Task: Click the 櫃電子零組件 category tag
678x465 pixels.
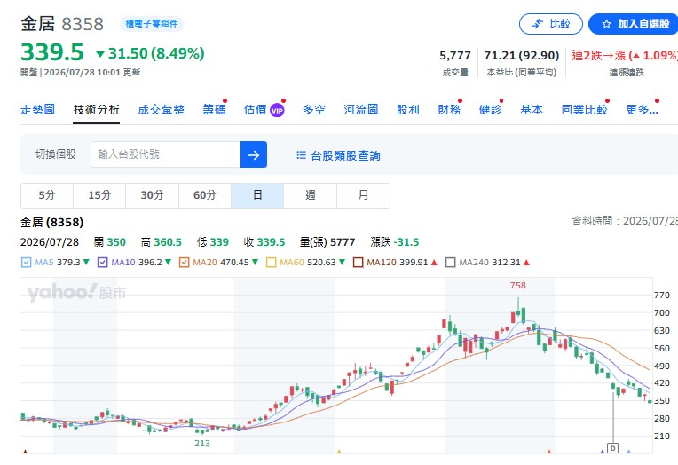Action: pyautogui.click(x=152, y=24)
